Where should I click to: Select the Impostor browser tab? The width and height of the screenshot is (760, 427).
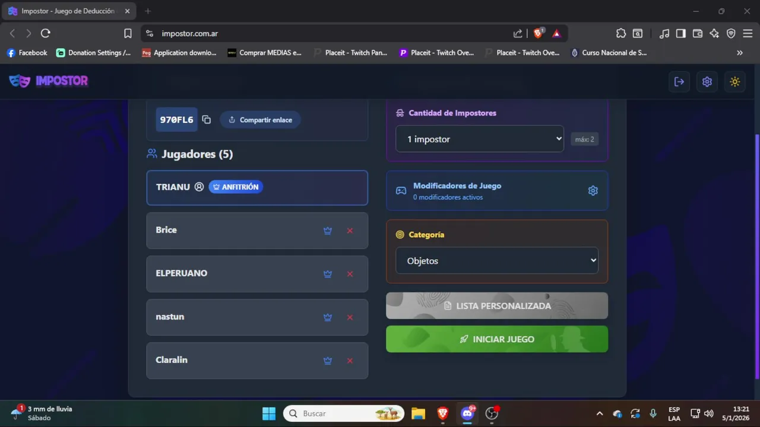[70, 11]
